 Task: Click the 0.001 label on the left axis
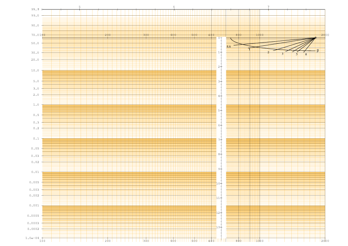(x=34, y=206)
